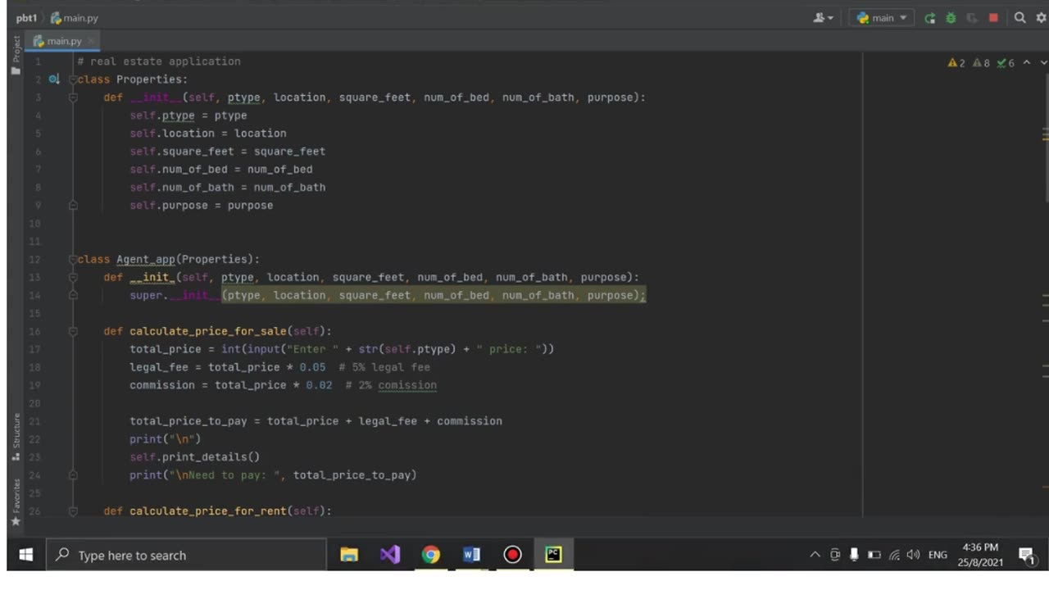Collapse calculate_price_for_sale method fold
Image resolution: width=1049 pixels, height=590 pixels.
click(x=73, y=331)
